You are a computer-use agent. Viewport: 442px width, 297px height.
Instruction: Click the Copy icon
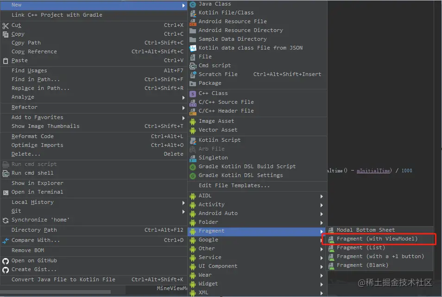pyautogui.click(x=6, y=34)
